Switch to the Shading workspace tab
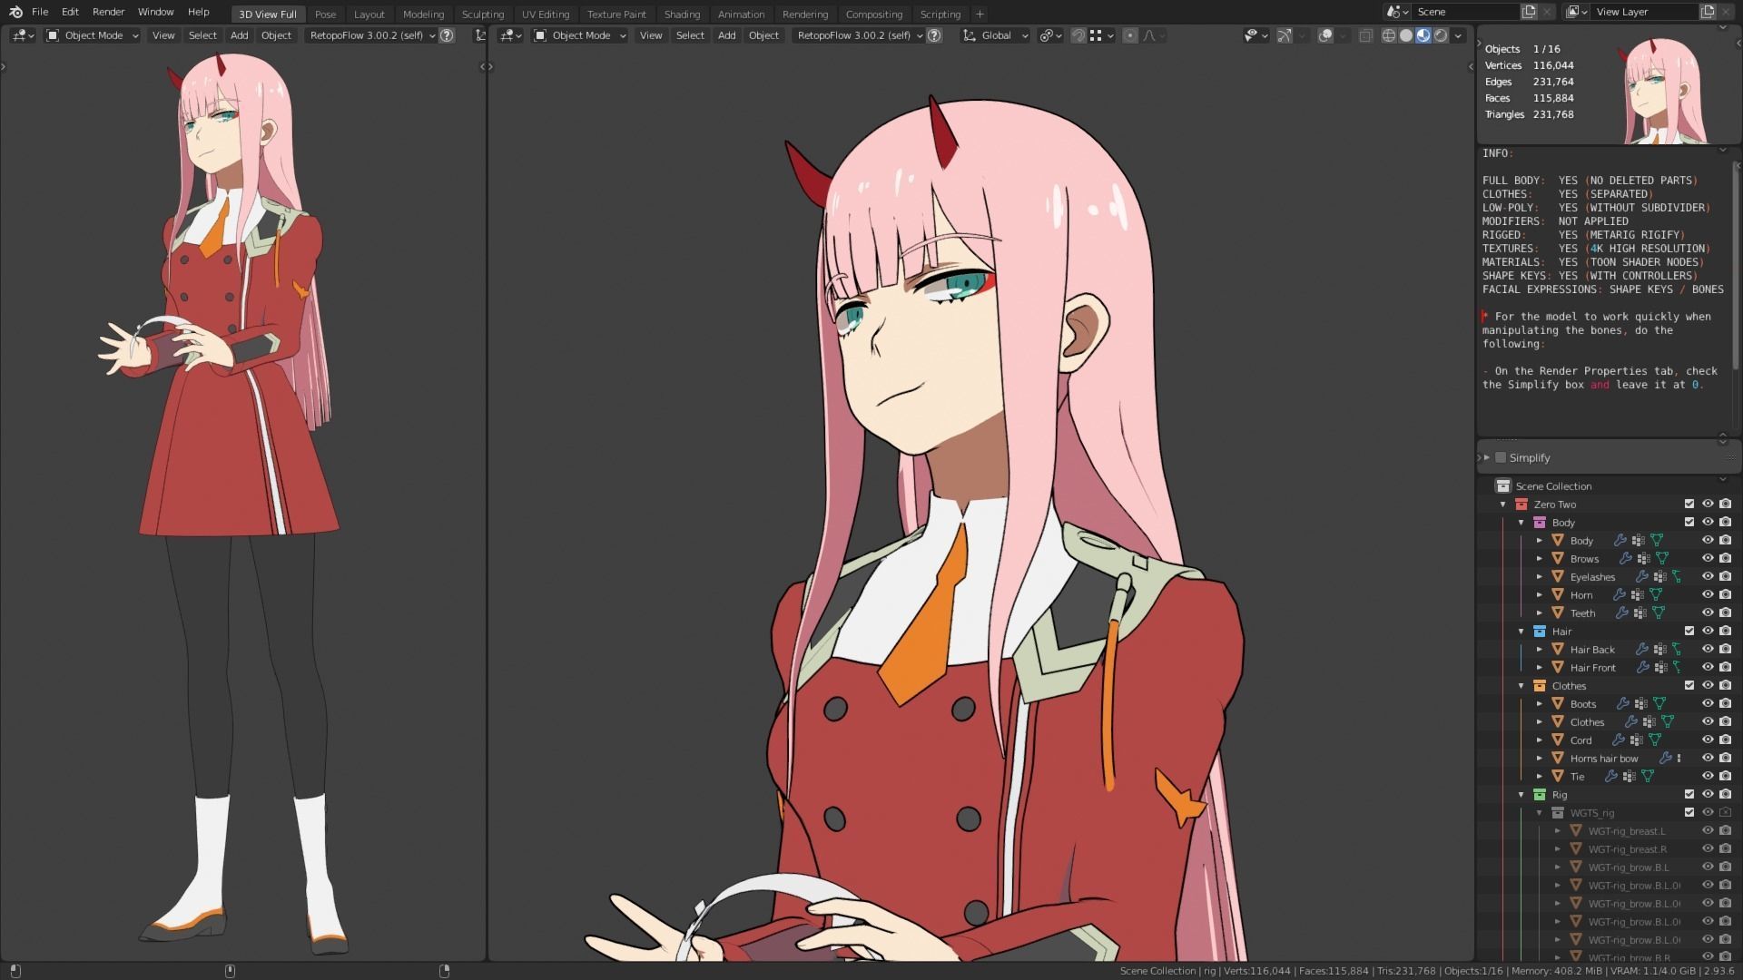The height and width of the screenshot is (980, 1743). point(682,14)
